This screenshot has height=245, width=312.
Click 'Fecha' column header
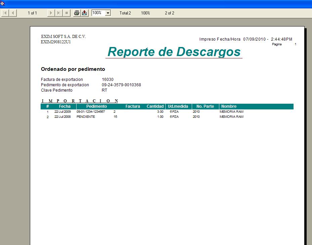[x=65, y=106]
